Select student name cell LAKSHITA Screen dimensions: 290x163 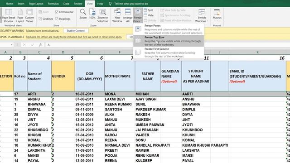39,150
